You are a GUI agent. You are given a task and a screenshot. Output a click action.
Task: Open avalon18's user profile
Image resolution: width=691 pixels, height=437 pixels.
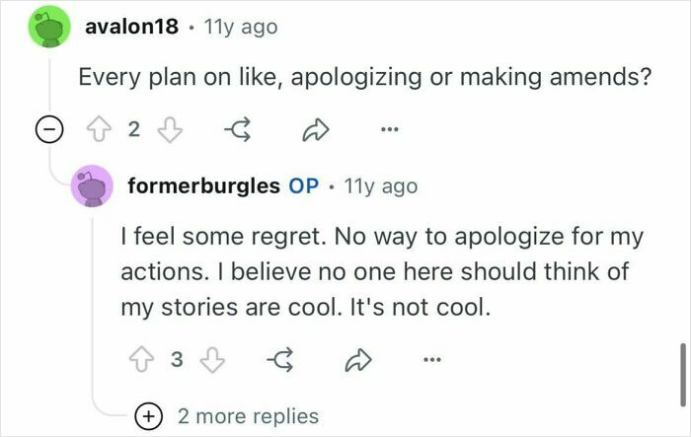point(131,27)
